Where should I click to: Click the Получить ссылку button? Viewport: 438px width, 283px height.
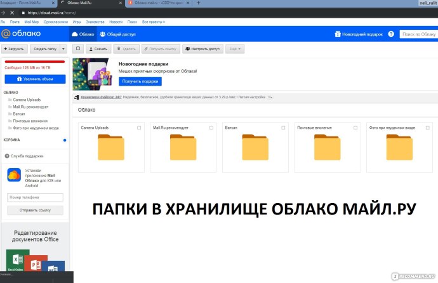coord(161,49)
